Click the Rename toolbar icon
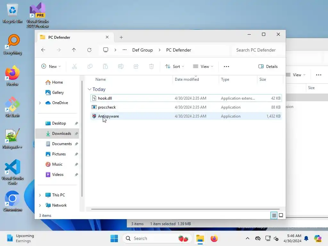Screen dimensions: 328x246 click(x=121, y=67)
